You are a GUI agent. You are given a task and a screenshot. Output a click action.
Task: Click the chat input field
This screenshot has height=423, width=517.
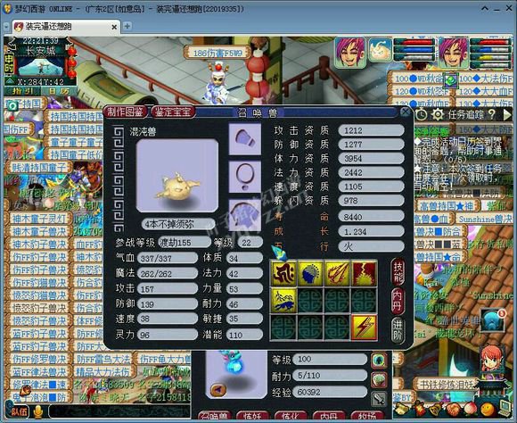119,411
